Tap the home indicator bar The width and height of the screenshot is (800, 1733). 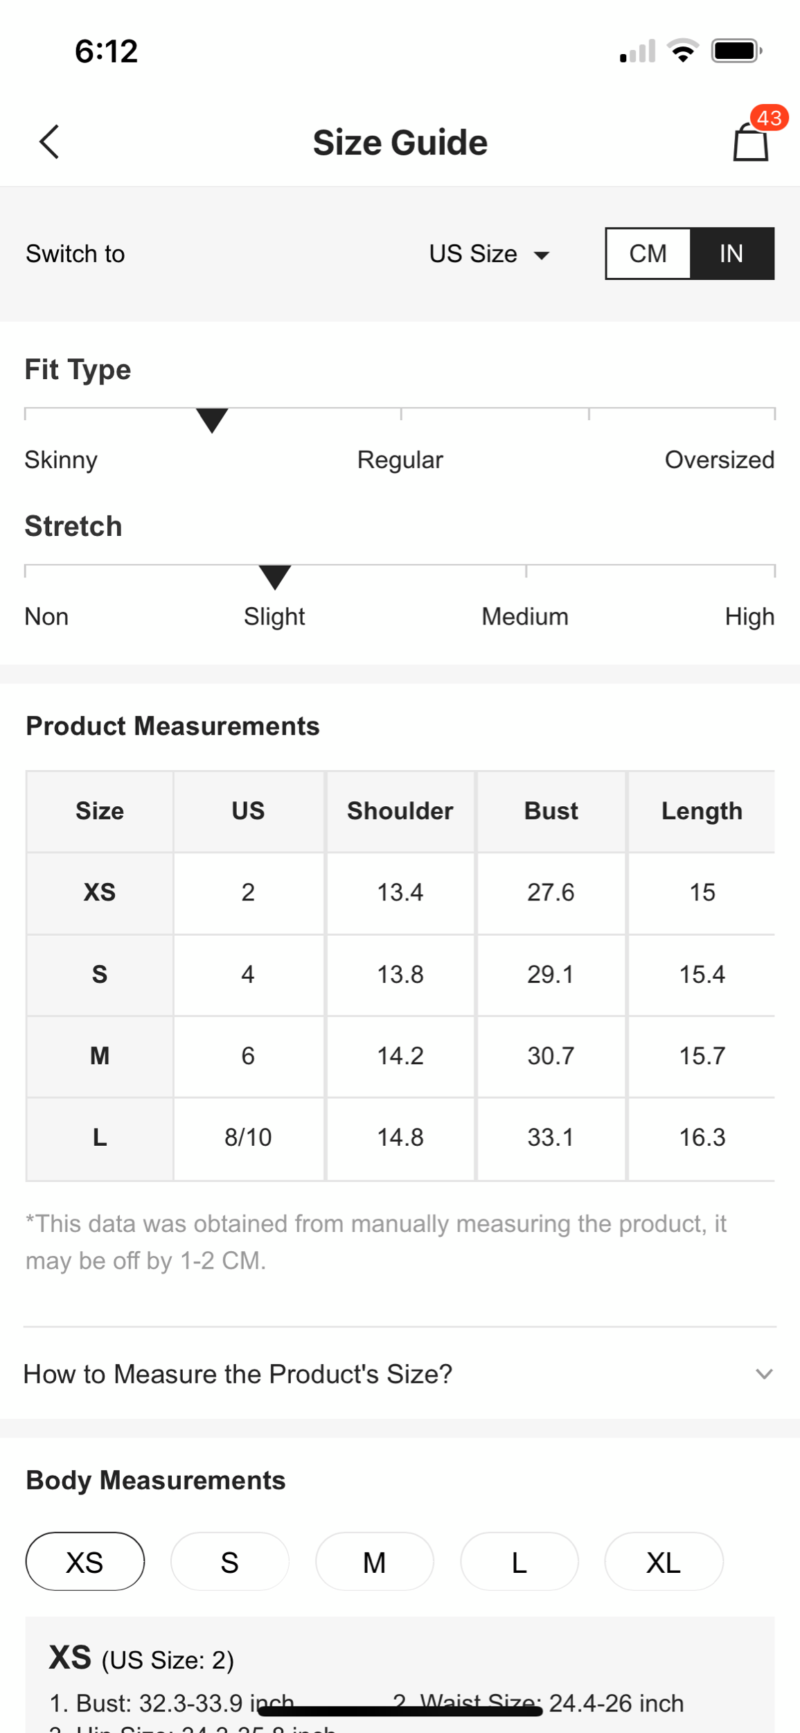point(400,1712)
